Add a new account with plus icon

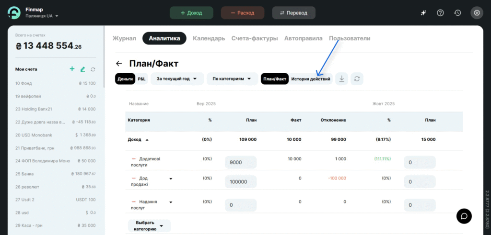72,69
